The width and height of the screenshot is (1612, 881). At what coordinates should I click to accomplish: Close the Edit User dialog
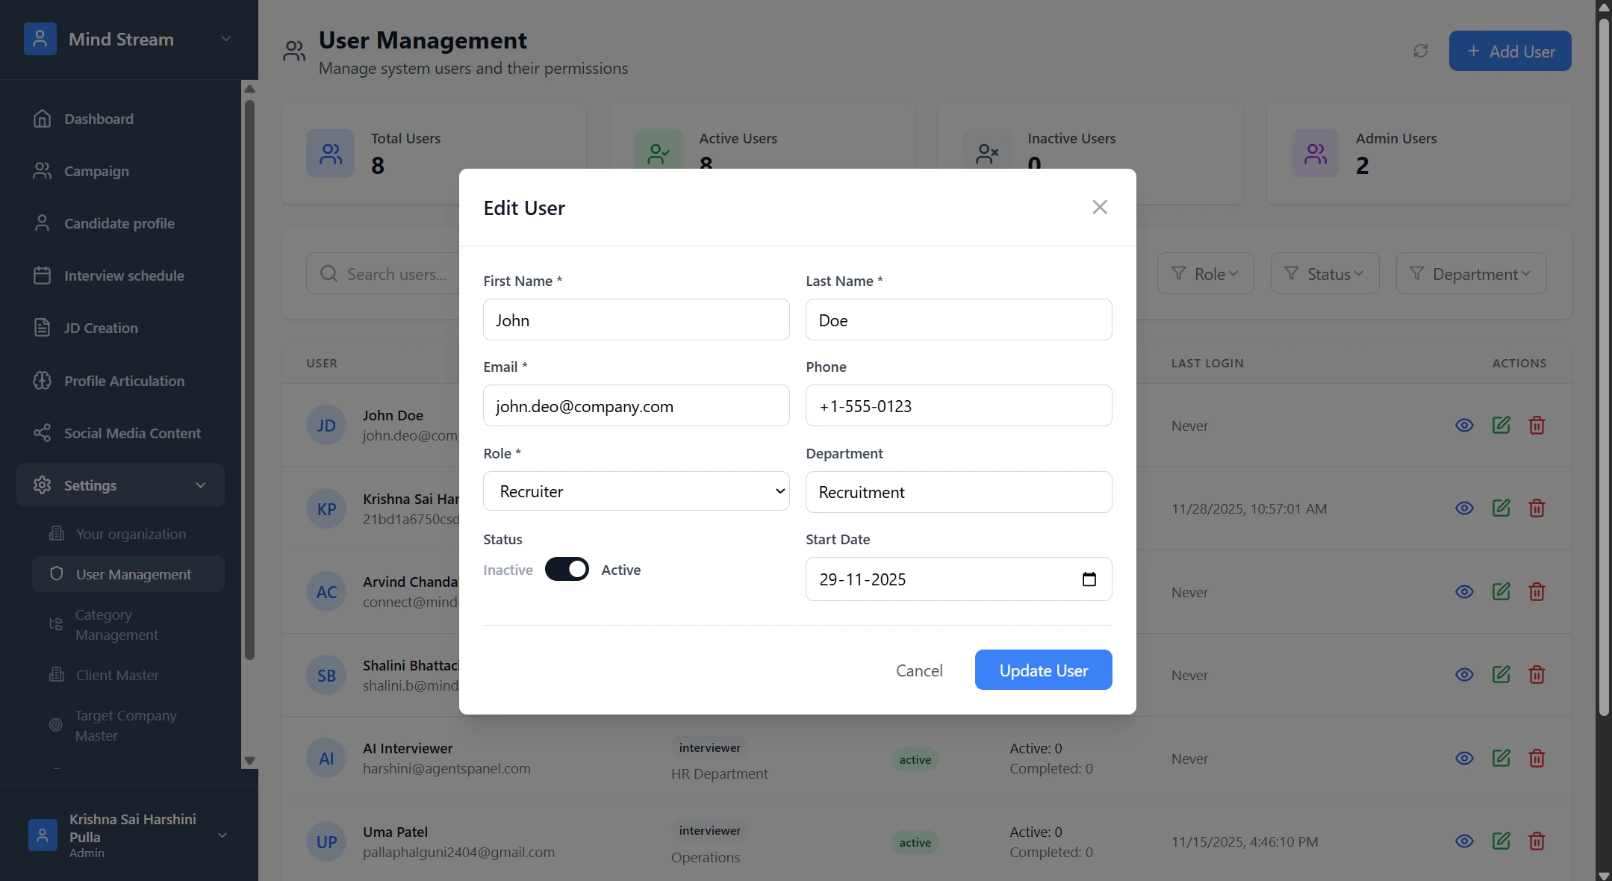click(x=1099, y=208)
